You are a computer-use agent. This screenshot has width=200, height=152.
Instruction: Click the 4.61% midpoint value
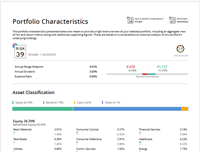(x=93, y=67)
